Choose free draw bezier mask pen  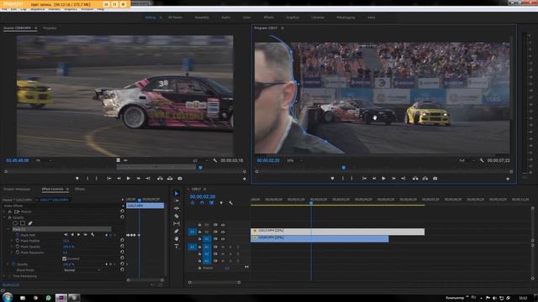tap(30, 223)
